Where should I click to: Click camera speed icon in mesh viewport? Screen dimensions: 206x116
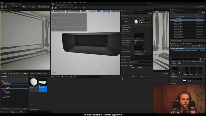pos(118,11)
